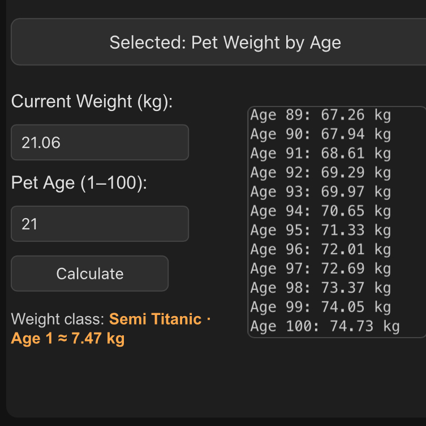Click the Current Weight input field
The width and height of the screenshot is (426, 426).
click(x=100, y=143)
